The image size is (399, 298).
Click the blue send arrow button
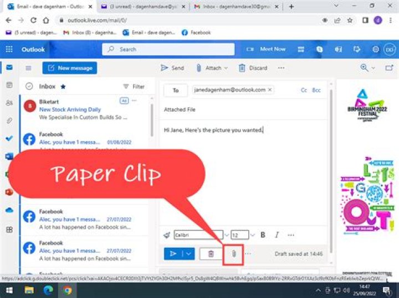point(173,254)
